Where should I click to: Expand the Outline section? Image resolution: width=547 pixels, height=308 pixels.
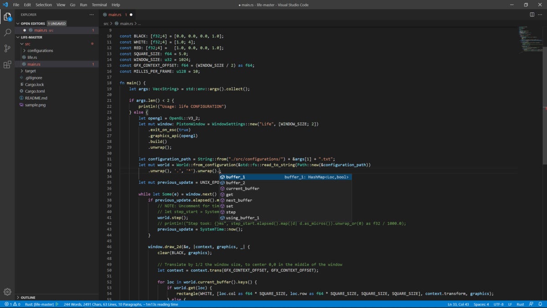click(x=18, y=298)
